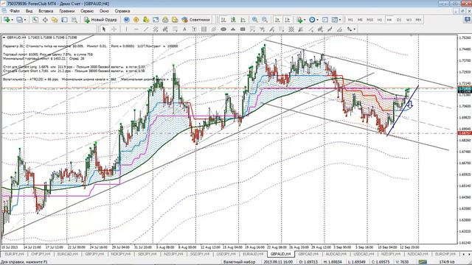The image size is (472, 265).
Task: Open the Вставка menu
Action: point(46,11)
